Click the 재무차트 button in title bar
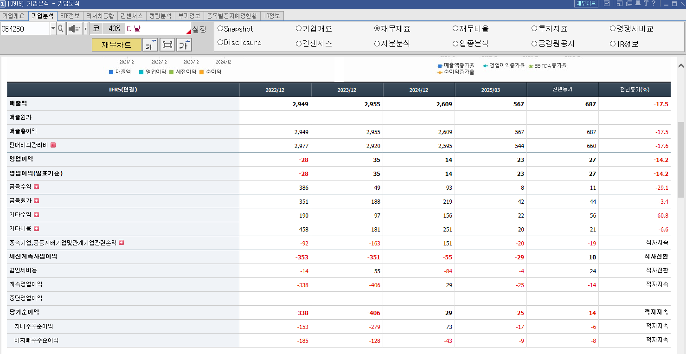Viewport: 686px width, 354px height. (586, 4)
